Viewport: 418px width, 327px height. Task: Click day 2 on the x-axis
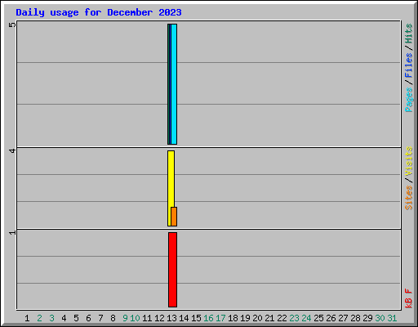[x=39, y=318]
